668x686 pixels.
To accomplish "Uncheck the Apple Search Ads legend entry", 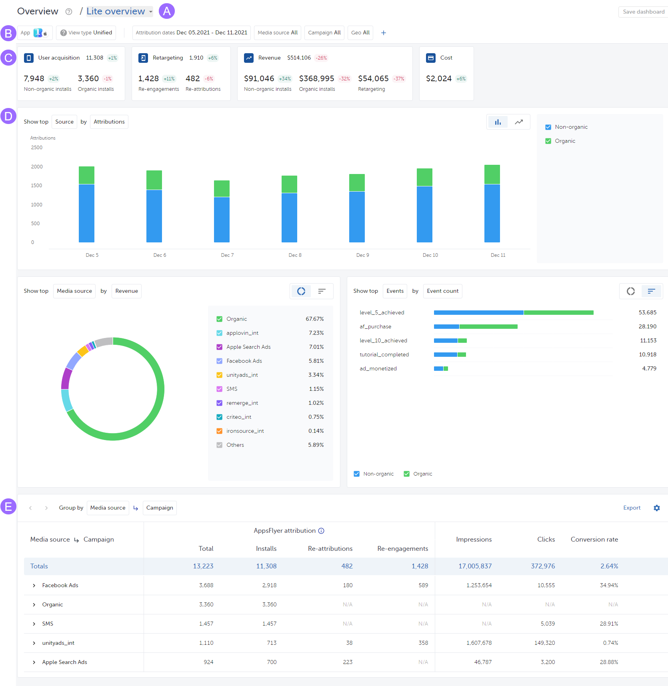I will coord(219,347).
